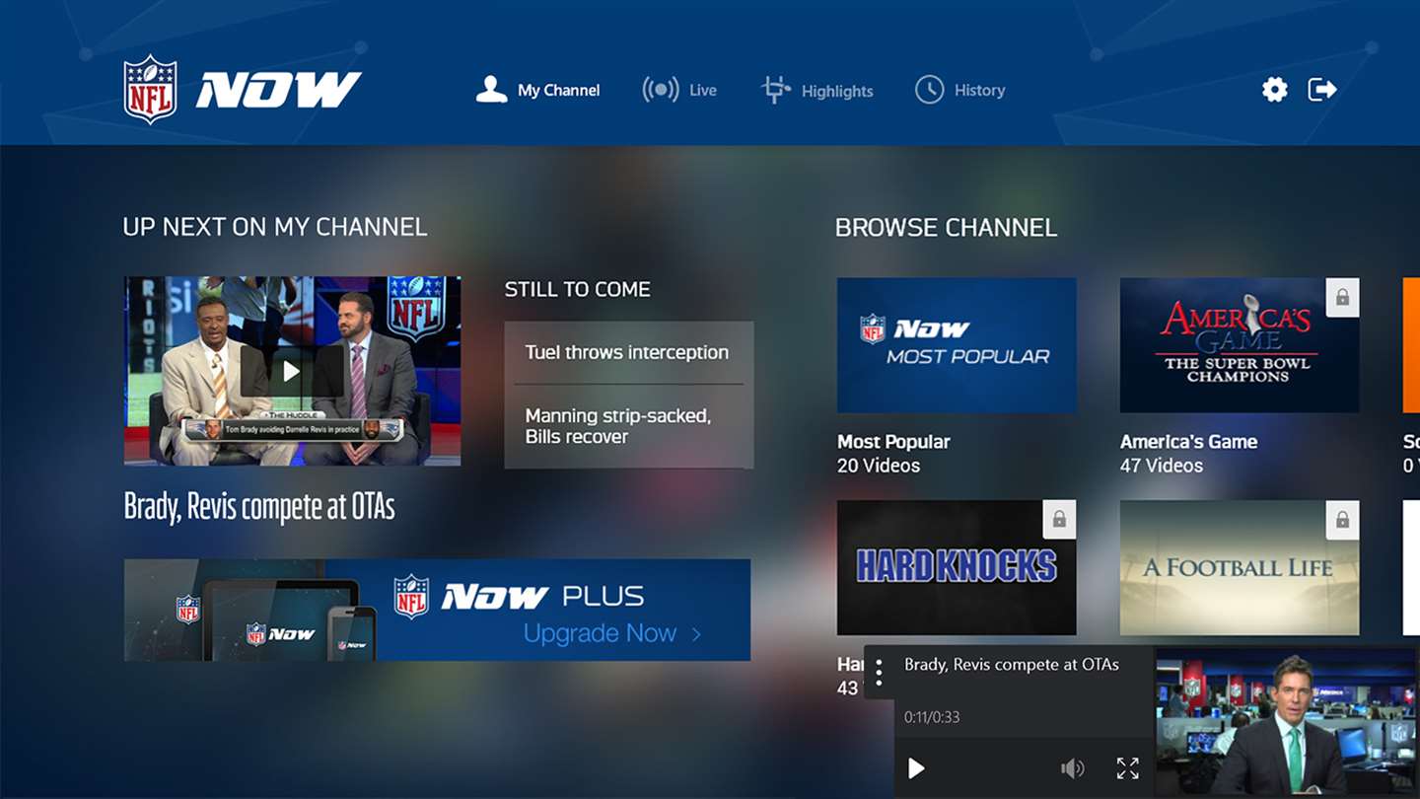Open the A Football Life channel tile
Viewport: 1420px width, 799px height.
(x=1240, y=567)
